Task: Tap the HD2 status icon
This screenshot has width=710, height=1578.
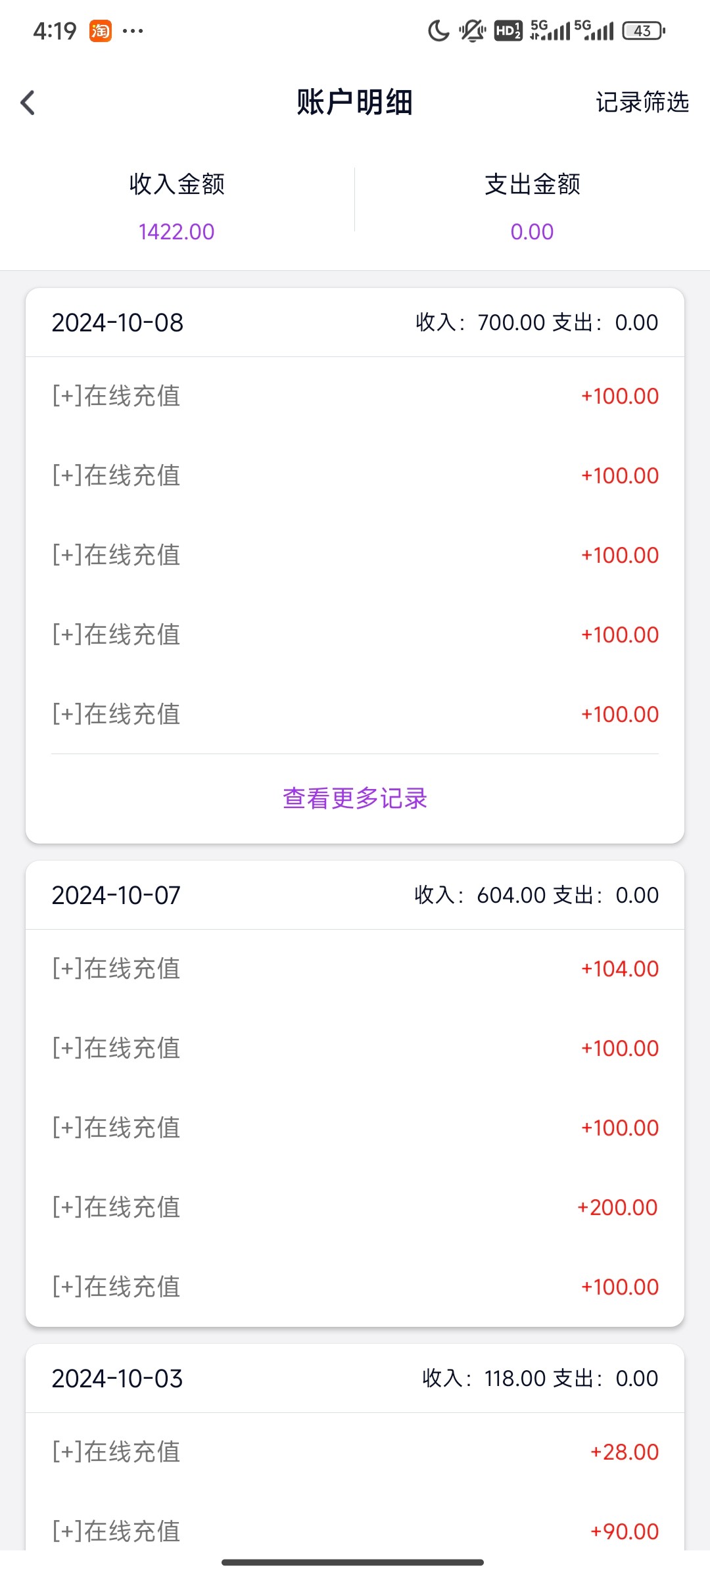Action: pyautogui.click(x=508, y=31)
